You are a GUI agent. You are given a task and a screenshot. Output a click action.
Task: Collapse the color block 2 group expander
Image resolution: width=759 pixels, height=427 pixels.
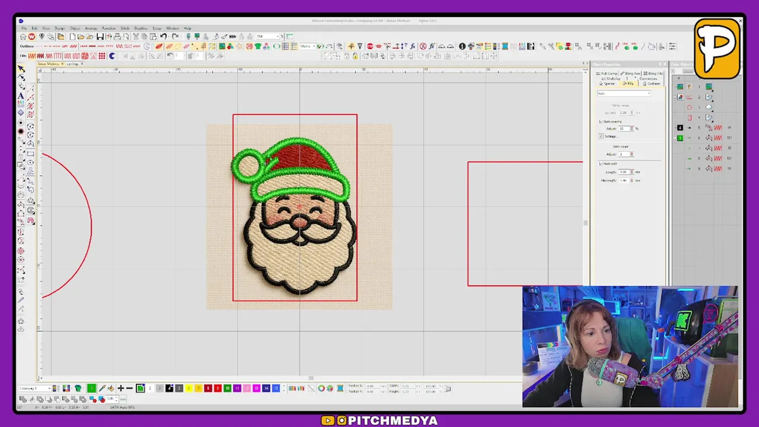(x=675, y=97)
